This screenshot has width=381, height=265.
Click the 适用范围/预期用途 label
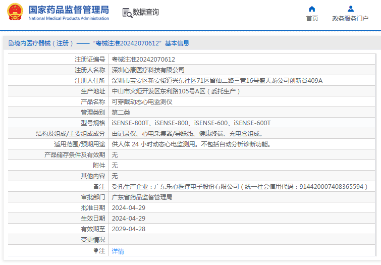point(79,144)
